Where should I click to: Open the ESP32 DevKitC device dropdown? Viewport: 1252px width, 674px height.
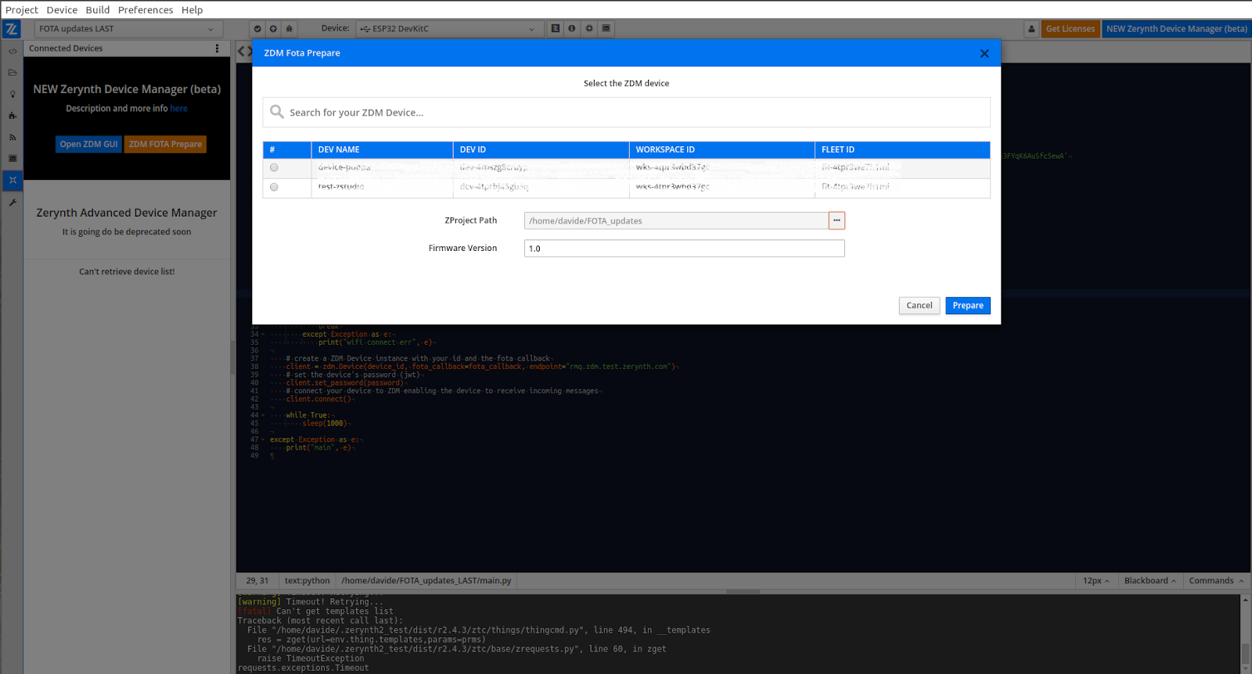point(449,29)
